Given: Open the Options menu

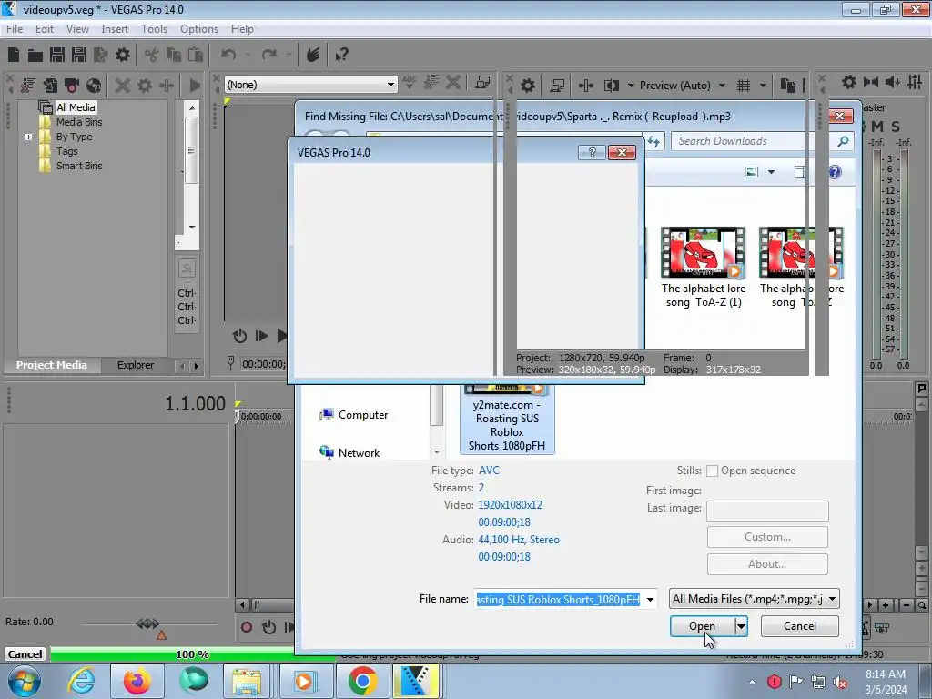Looking at the screenshot, I should click(x=199, y=29).
